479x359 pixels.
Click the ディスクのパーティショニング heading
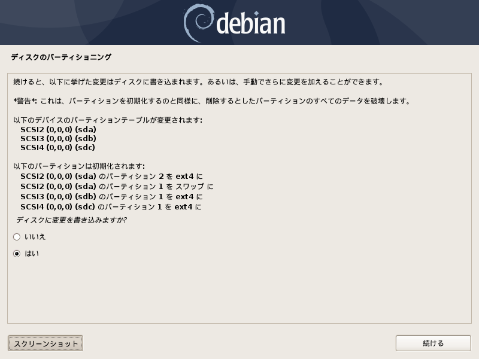[x=62, y=57]
